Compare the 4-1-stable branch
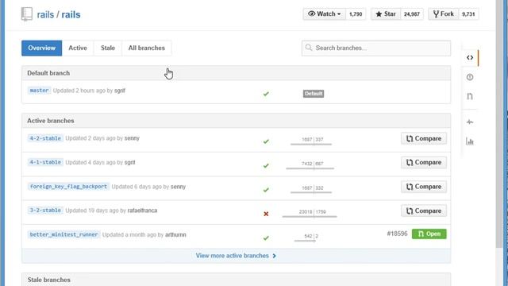This screenshot has width=508, height=286. 424,162
